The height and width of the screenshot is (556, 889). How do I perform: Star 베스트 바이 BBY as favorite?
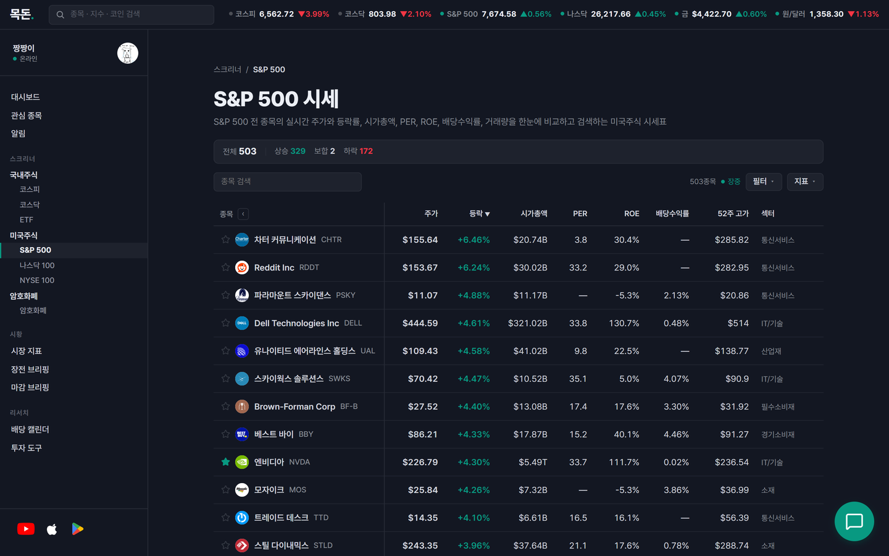tap(225, 434)
